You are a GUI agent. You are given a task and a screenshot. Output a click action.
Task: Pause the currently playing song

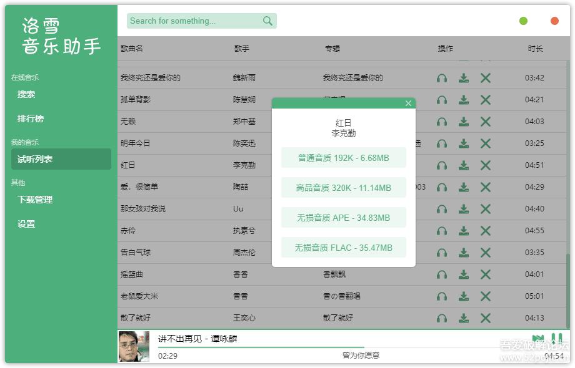click(x=556, y=339)
